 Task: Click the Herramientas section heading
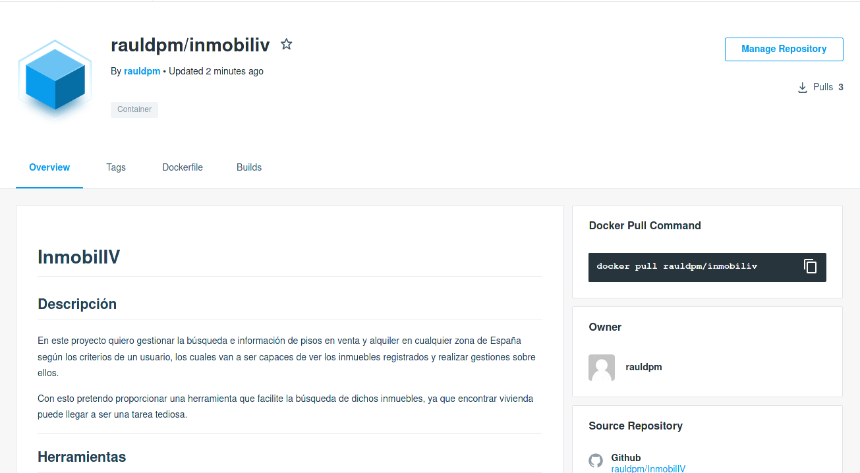tap(82, 457)
